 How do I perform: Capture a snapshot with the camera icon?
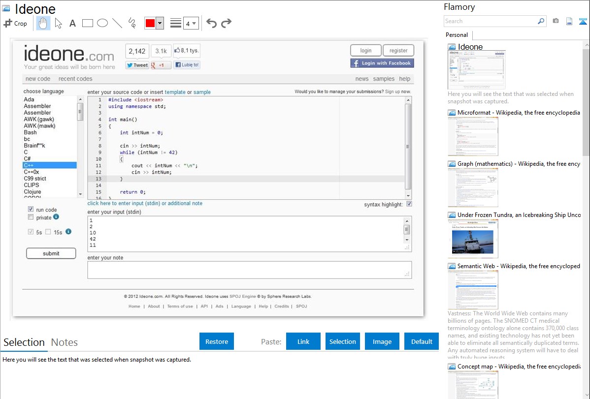556,21
